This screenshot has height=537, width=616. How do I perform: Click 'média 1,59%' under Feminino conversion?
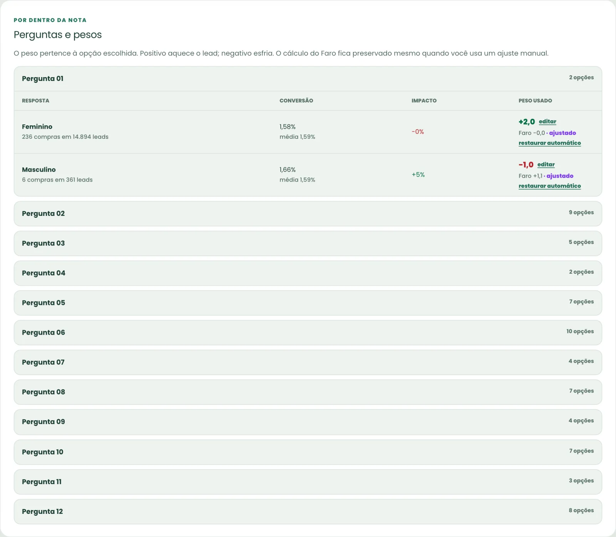tap(297, 137)
